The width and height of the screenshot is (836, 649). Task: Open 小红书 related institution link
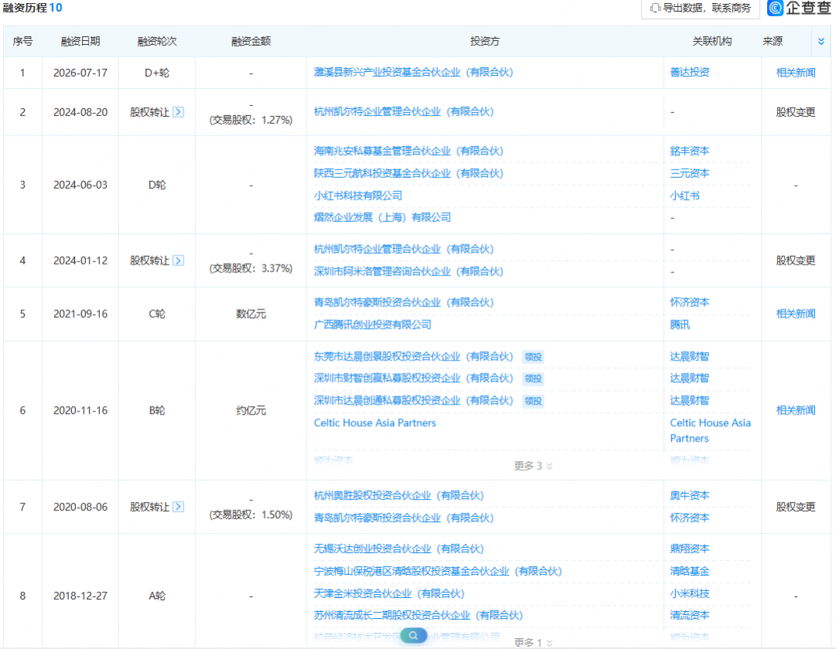(684, 196)
